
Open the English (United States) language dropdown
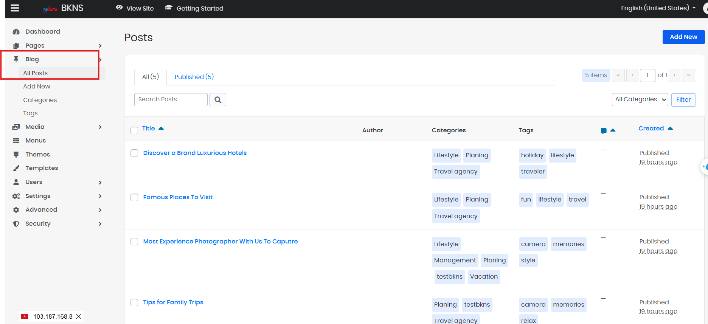click(x=658, y=8)
